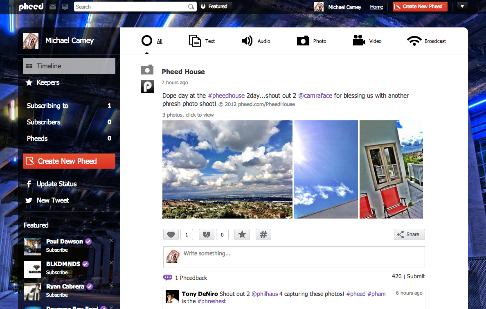The height and width of the screenshot is (309, 486).
Task: Open the #pham hashtag
Action: point(377,294)
